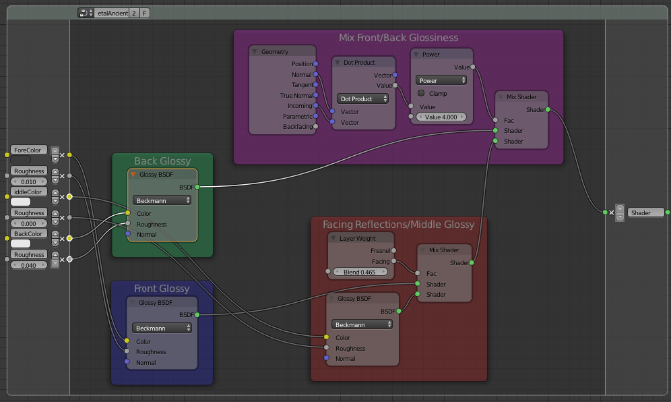The image size is (671, 402).
Task: Click the BackColor white color swatch
Action: 20,243
